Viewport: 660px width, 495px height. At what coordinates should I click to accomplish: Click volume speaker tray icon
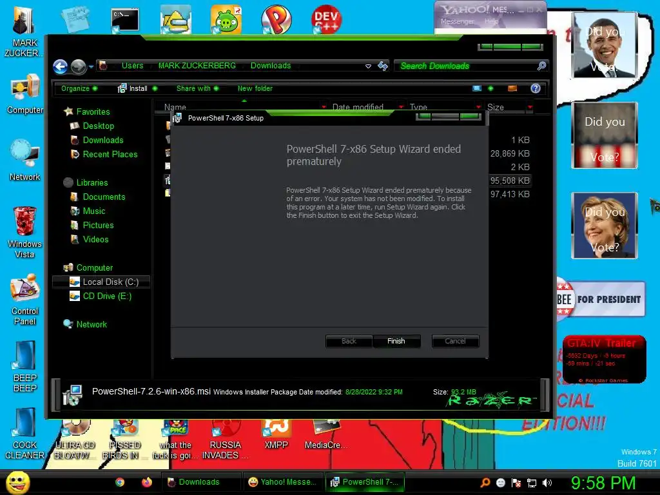coord(547,483)
